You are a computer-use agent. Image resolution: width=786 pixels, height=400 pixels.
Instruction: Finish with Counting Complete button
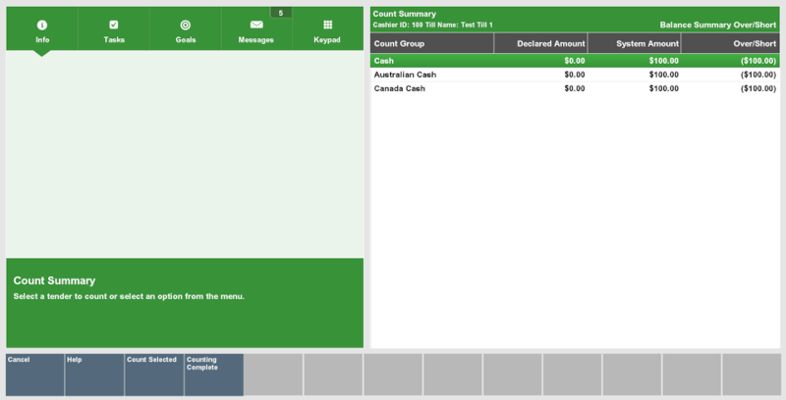click(x=214, y=375)
